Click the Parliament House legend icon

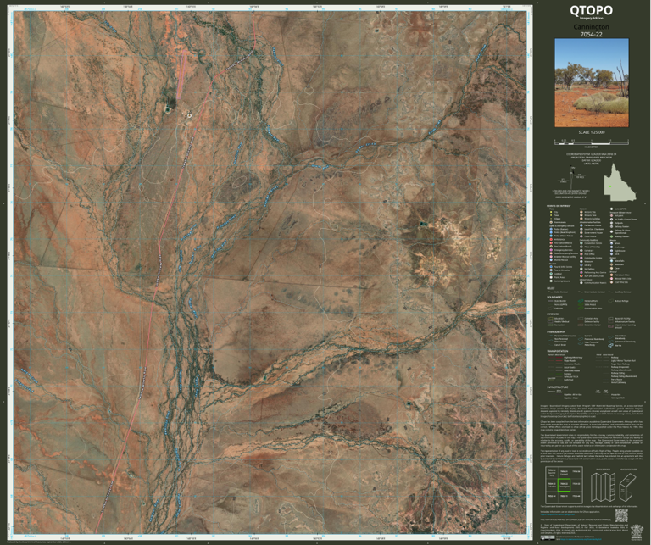click(x=581, y=225)
